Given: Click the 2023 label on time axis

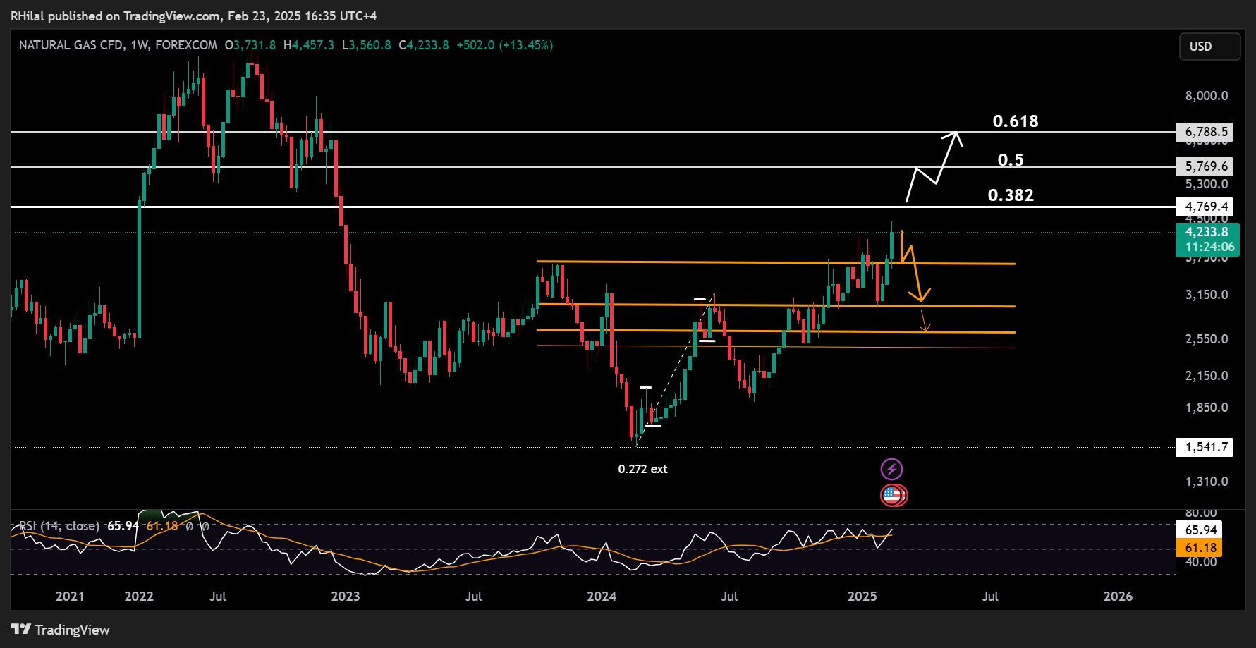Looking at the screenshot, I should pos(346,597).
